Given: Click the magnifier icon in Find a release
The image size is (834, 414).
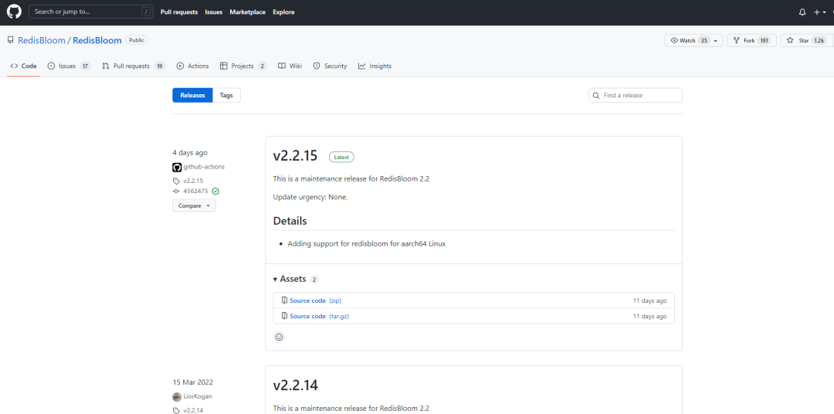Looking at the screenshot, I should click(596, 95).
